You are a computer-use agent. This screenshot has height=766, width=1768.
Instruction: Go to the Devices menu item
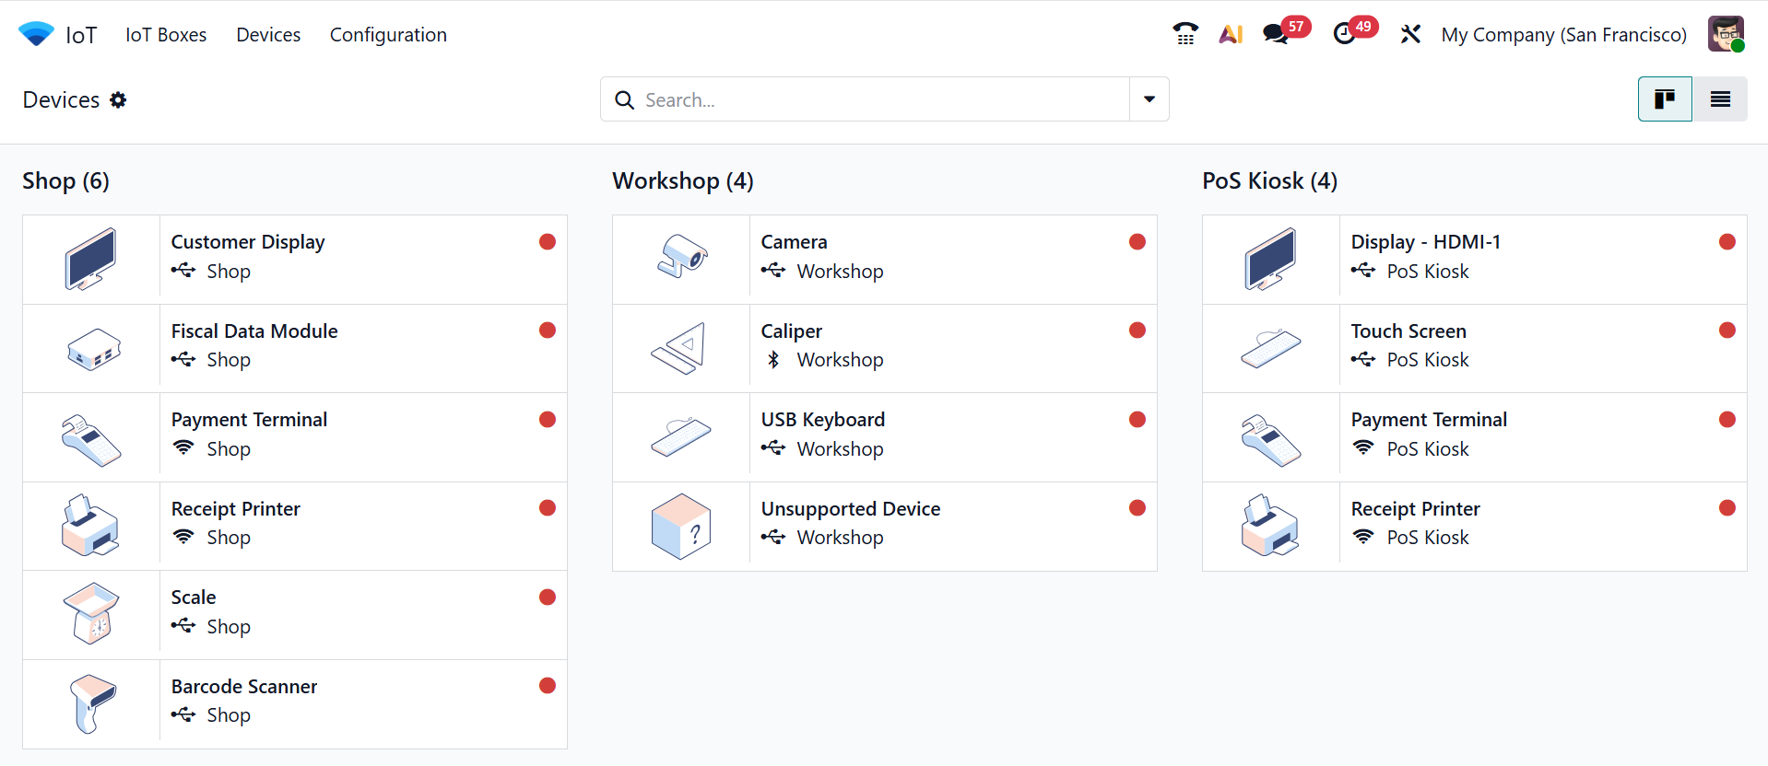[268, 34]
